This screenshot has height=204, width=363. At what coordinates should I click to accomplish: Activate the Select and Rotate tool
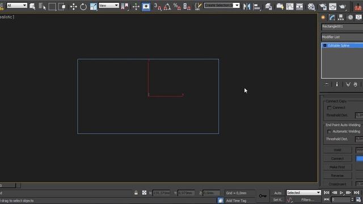[x=83, y=6]
